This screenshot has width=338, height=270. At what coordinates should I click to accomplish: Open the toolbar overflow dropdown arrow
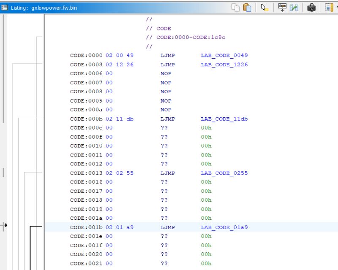coord(336,7)
